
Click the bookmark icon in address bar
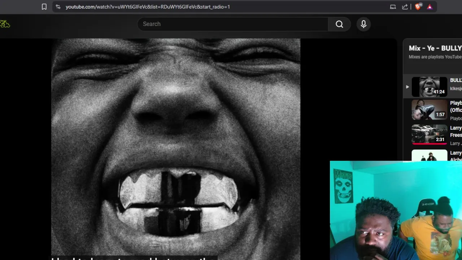pyautogui.click(x=44, y=6)
